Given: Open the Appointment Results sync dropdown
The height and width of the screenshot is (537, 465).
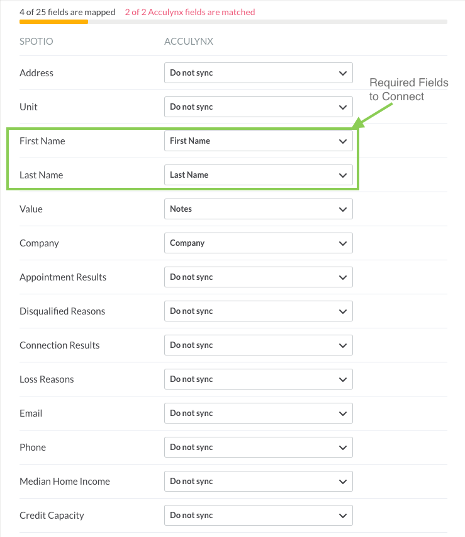Looking at the screenshot, I should point(259,277).
